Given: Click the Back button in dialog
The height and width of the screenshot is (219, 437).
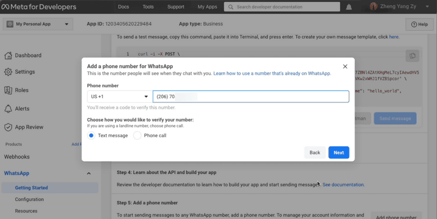Looking at the screenshot, I should (x=315, y=152).
